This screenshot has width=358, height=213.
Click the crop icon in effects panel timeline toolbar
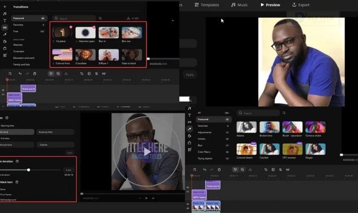point(266,170)
